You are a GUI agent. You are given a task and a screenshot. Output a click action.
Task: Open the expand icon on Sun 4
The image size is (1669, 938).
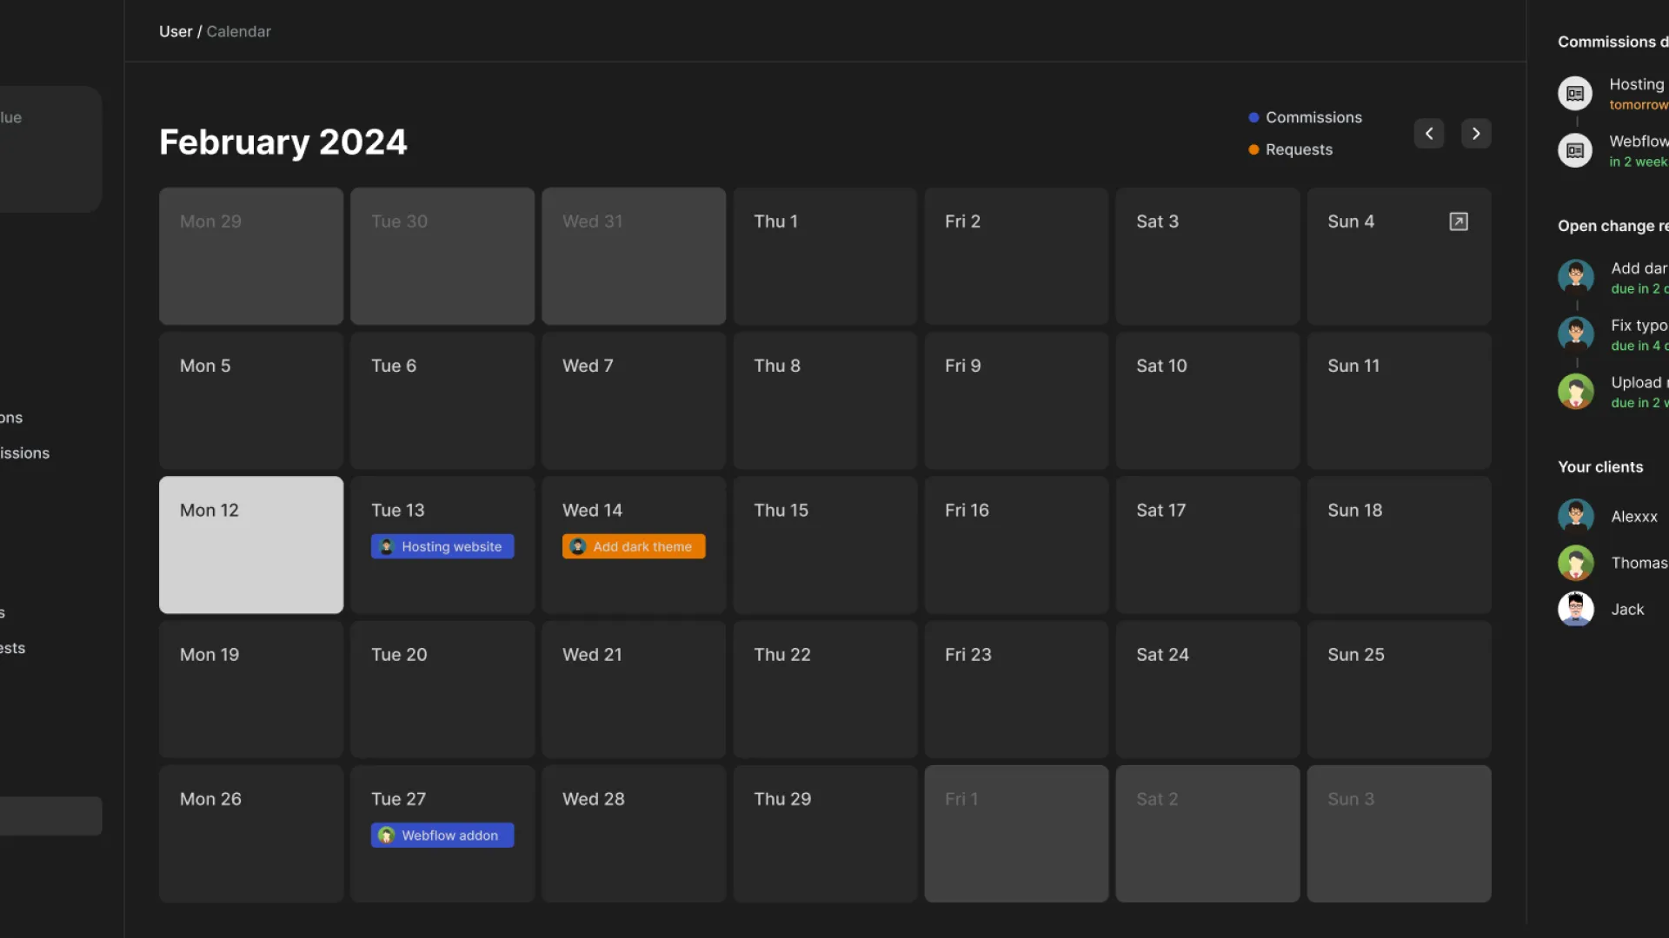point(1458,221)
